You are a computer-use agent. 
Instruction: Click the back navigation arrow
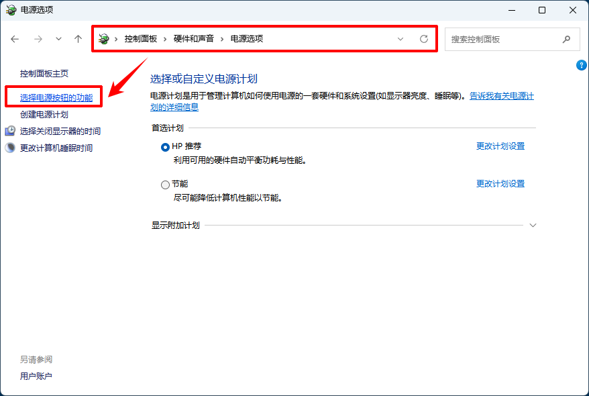click(x=15, y=39)
